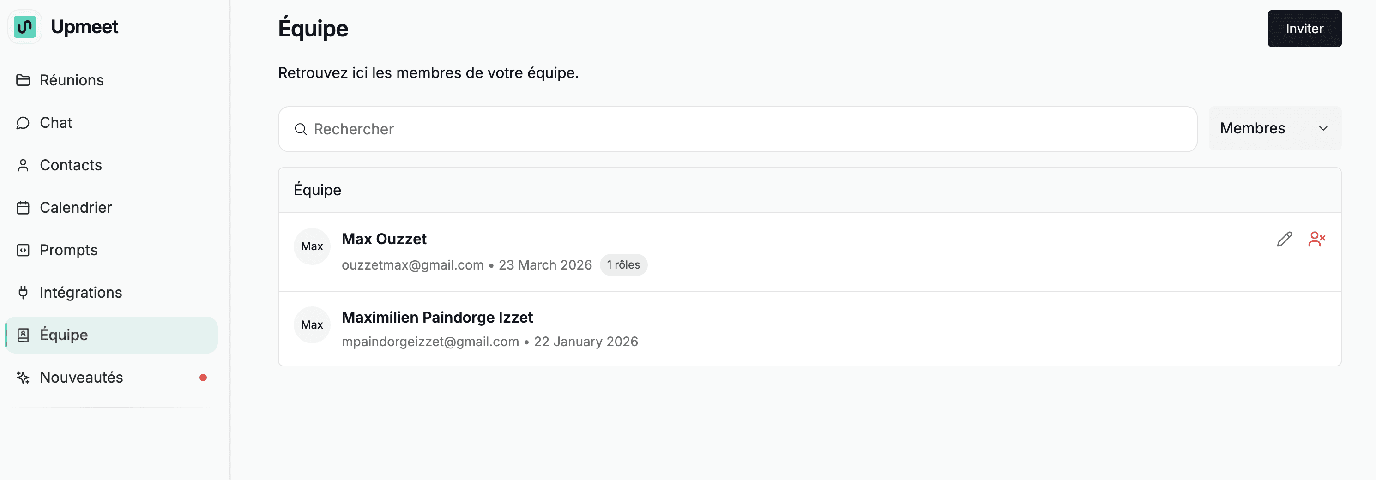
Task: Click the Nouveautés sparkle icon
Action: coord(23,378)
